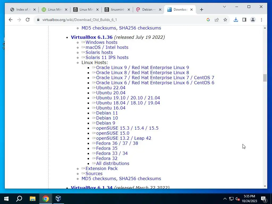This screenshot has width=272, height=204.
Task: Open the notification center icon
Action: [263, 199]
